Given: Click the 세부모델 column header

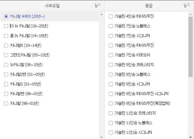Looking at the screenshot, I should (x=52, y=6).
